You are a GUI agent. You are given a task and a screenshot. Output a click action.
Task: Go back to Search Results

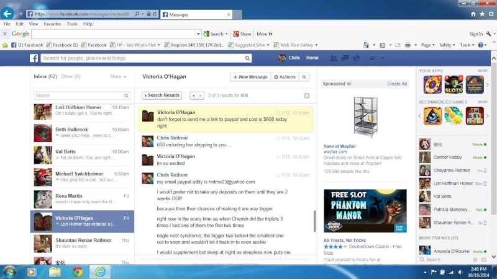(162, 95)
